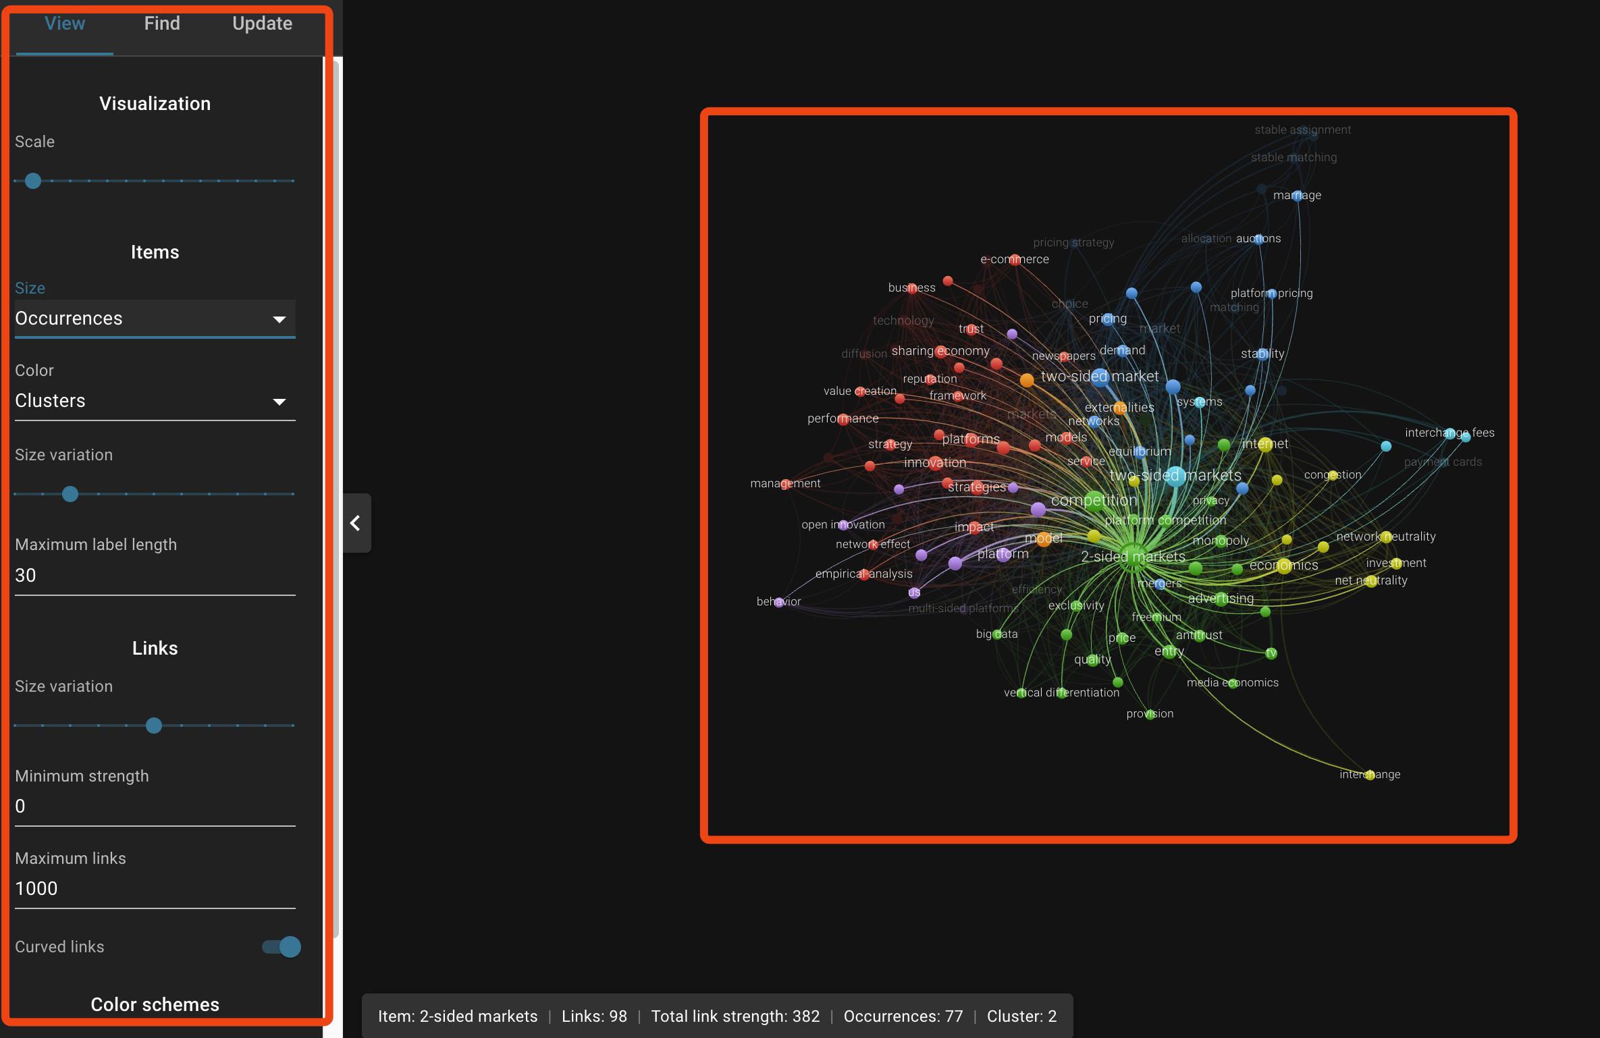Select the 'competition' node
The height and width of the screenshot is (1038, 1600).
[1094, 501]
